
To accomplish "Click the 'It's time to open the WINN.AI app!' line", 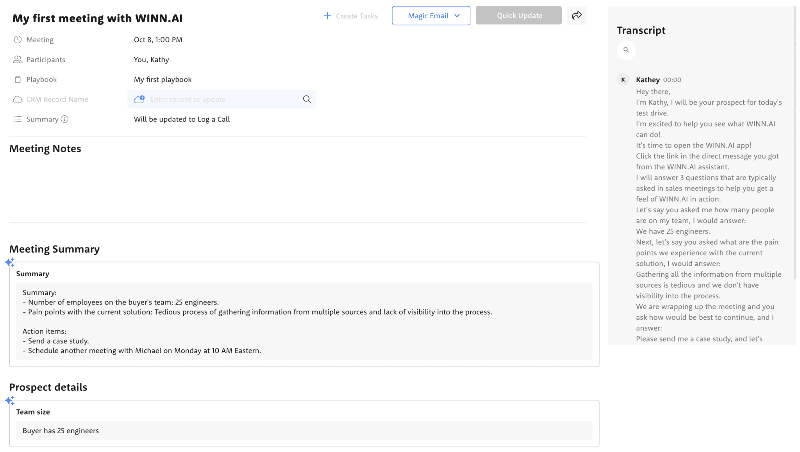I will pyautogui.click(x=694, y=145).
